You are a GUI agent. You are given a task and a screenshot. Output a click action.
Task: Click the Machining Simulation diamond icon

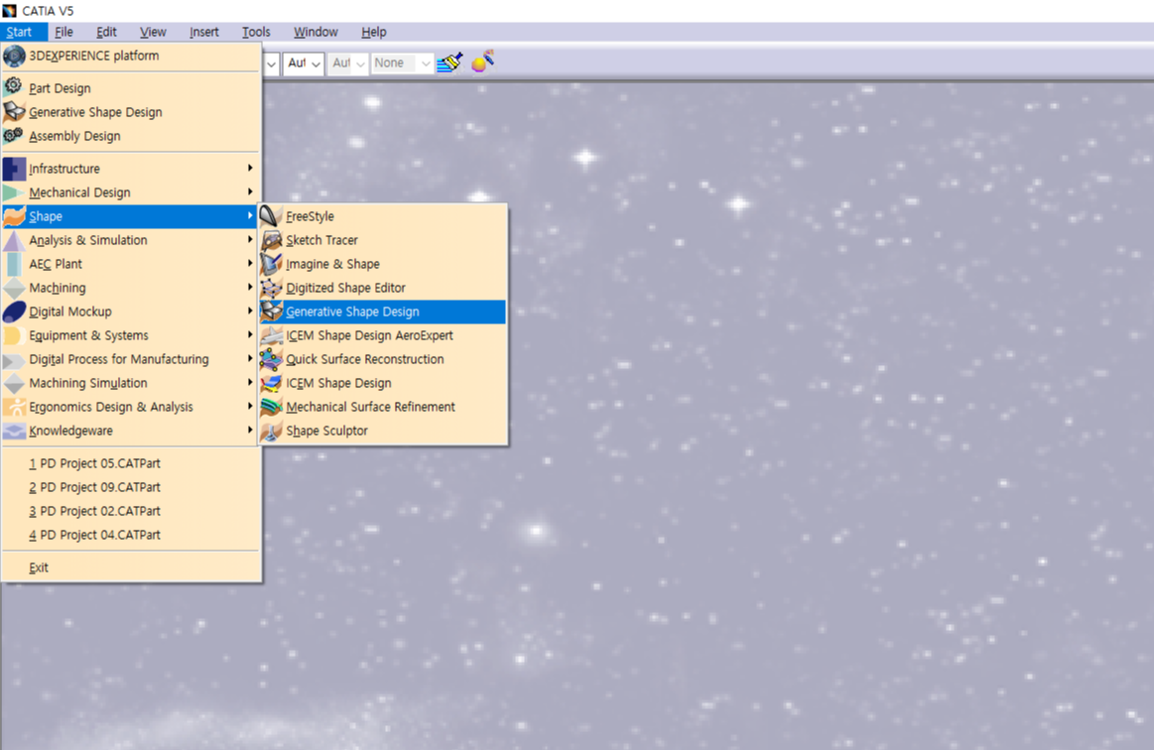14,384
